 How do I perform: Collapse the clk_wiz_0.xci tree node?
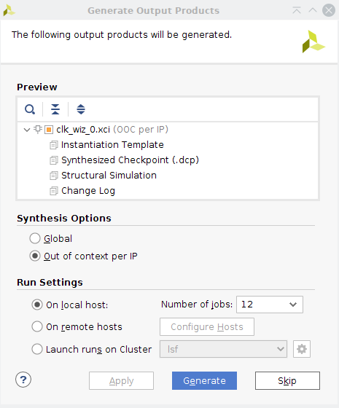pyautogui.click(x=27, y=130)
